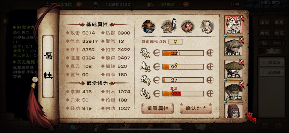Decrease 根骨 with its minus button
289x133 pixels.
(x=157, y=80)
